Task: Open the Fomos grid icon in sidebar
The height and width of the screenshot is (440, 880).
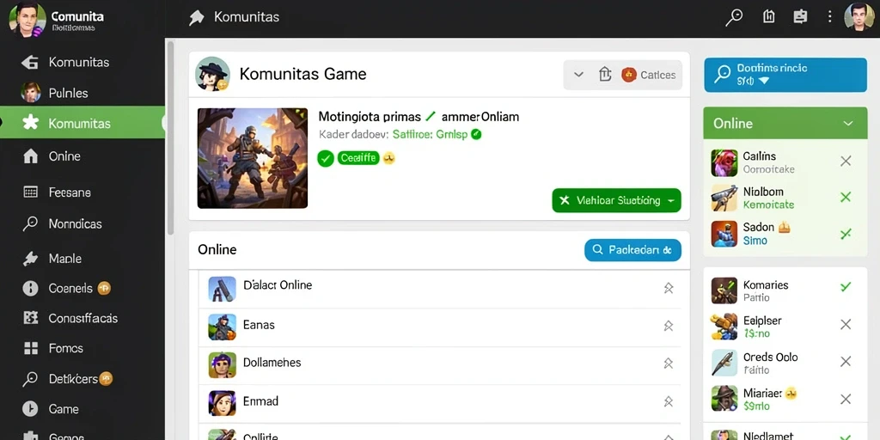Action: [x=30, y=348]
